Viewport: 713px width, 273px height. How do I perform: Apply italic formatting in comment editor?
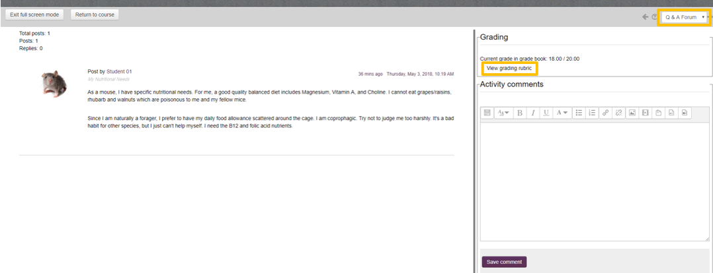pyautogui.click(x=533, y=113)
